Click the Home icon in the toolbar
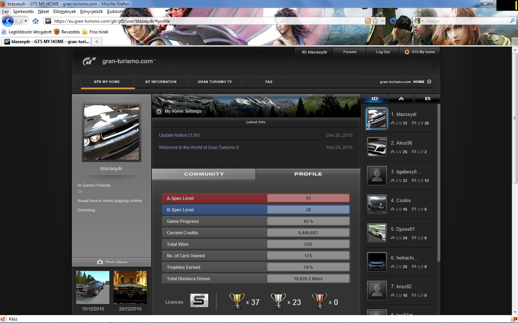The image size is (518, 323). (x=35, y=21)
